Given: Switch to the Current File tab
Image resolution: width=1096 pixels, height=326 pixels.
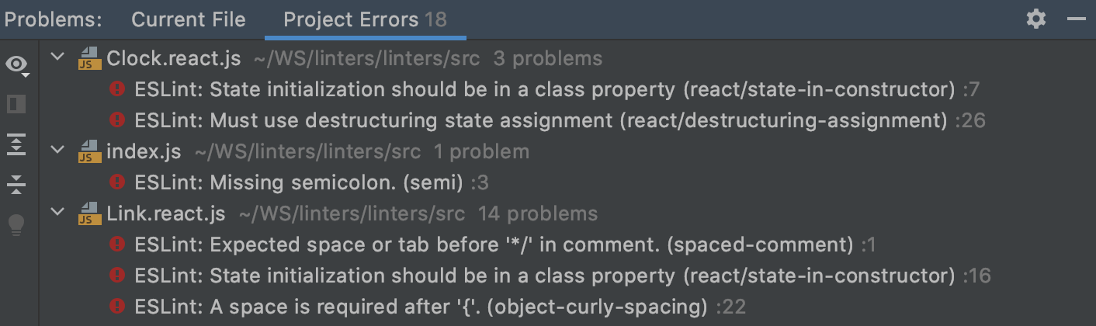Looking at the screenshot, I should pyautogui.click(x=189, y=19).
